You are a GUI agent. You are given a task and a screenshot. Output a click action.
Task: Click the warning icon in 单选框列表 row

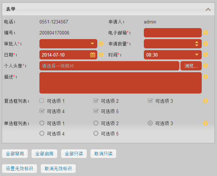206,123
